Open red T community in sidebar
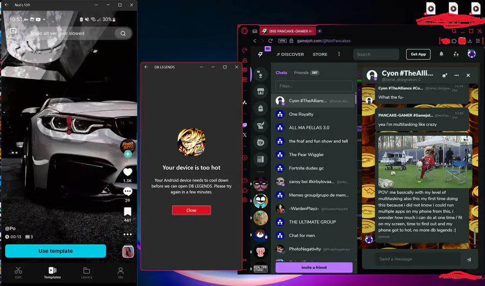The width and height of the screenshot is (485, 286). coord(260,252)
